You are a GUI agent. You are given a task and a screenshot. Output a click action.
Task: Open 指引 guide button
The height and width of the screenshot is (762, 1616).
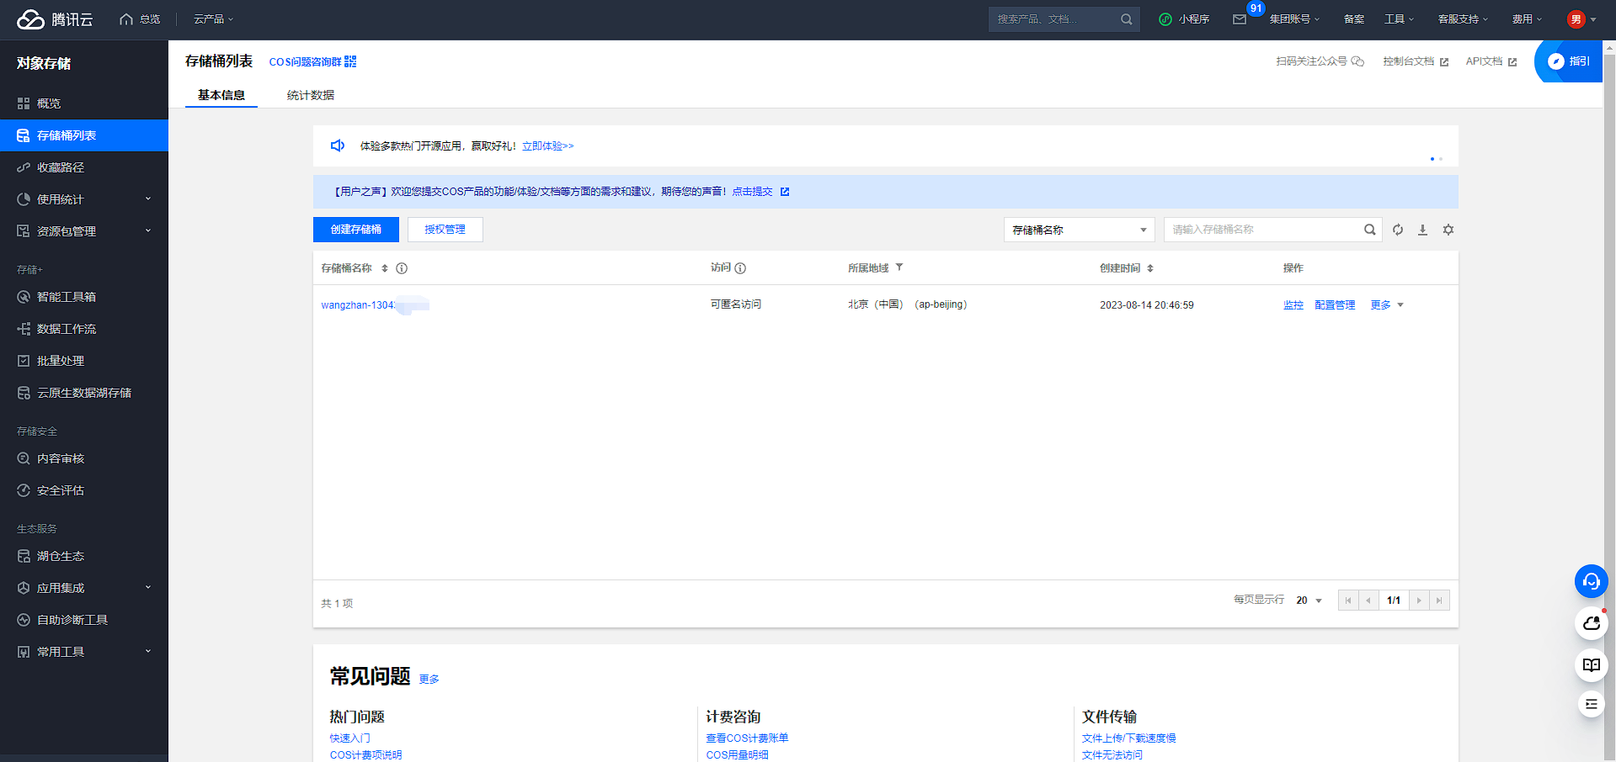click(1569, 61)
